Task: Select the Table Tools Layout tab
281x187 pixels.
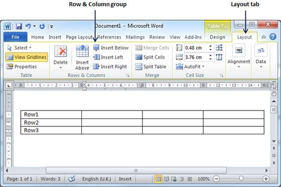Action: pyautogui.click(x=244, y=37)
